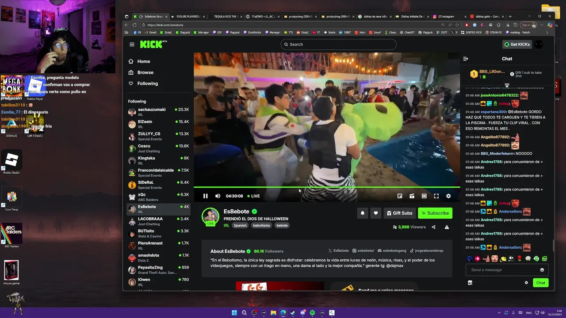Mute the stream volume speaker icon
The height and width of the screenshot is (318, 566).
[218, 196]
